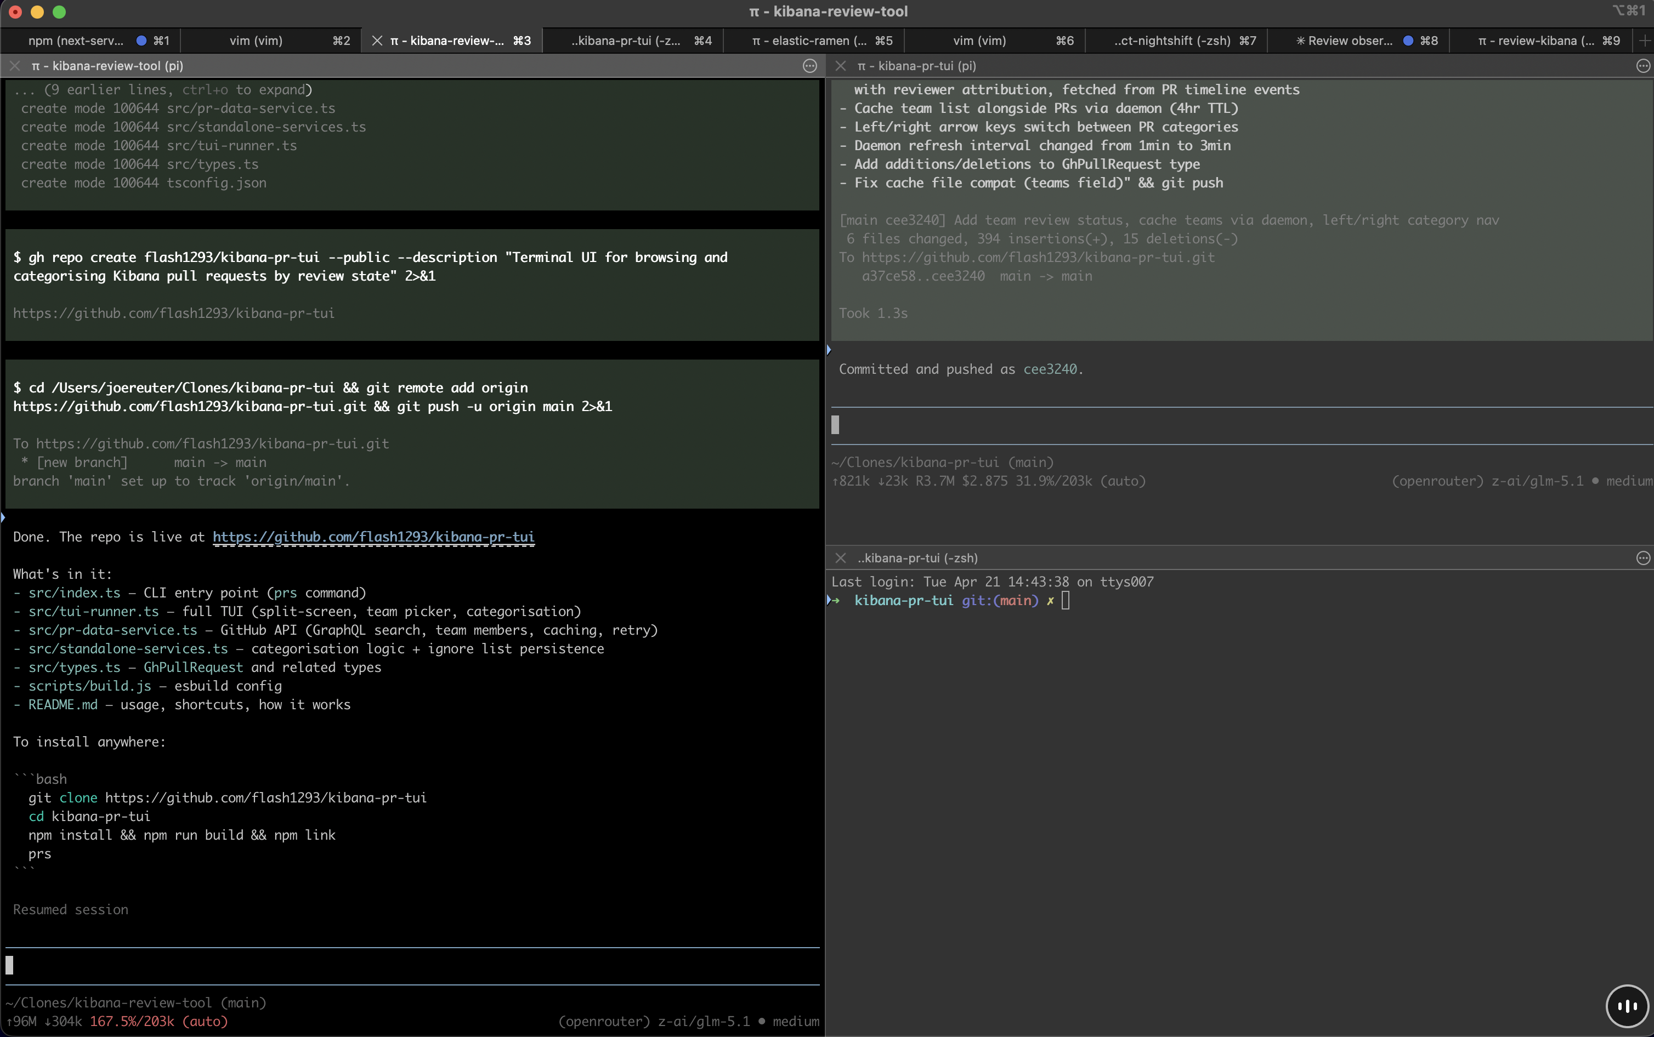Open the options menu of the zsh pane

[x=1642, y=559]
